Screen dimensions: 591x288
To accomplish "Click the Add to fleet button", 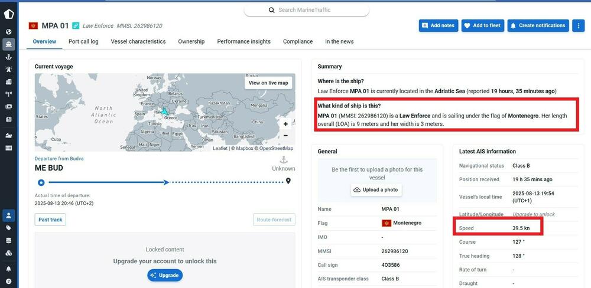I will click(483, 25).
